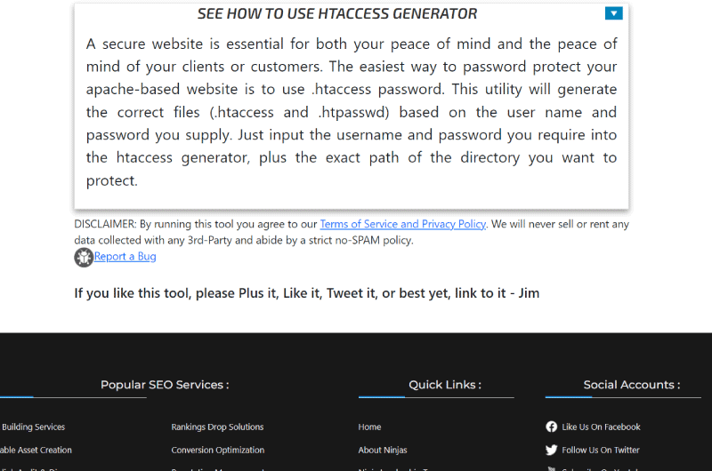The height and width of the screenshot is (471, 712).
Task: Open the Building Services link
Action: [33, 427]
